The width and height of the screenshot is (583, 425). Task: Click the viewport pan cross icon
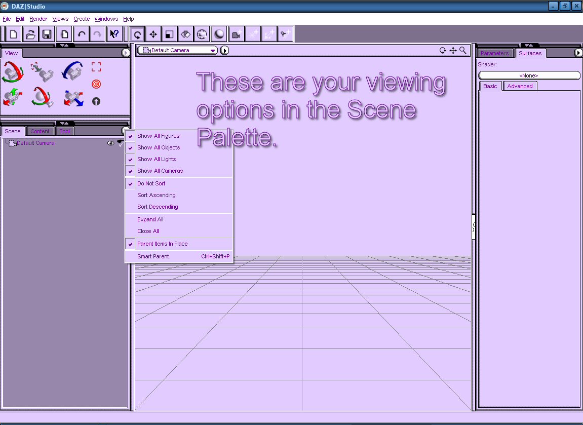(x=453, y=50)
